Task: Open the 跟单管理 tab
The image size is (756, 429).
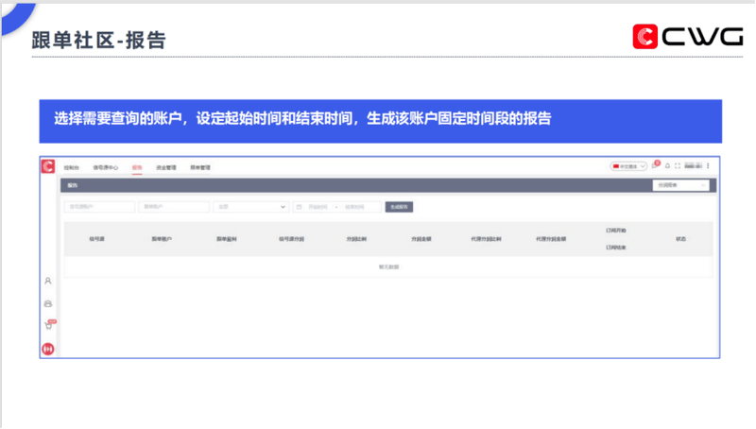Action: coord(200,168)
